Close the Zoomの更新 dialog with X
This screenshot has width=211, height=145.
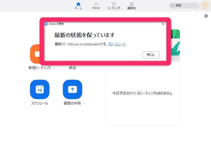coord(163,24)
